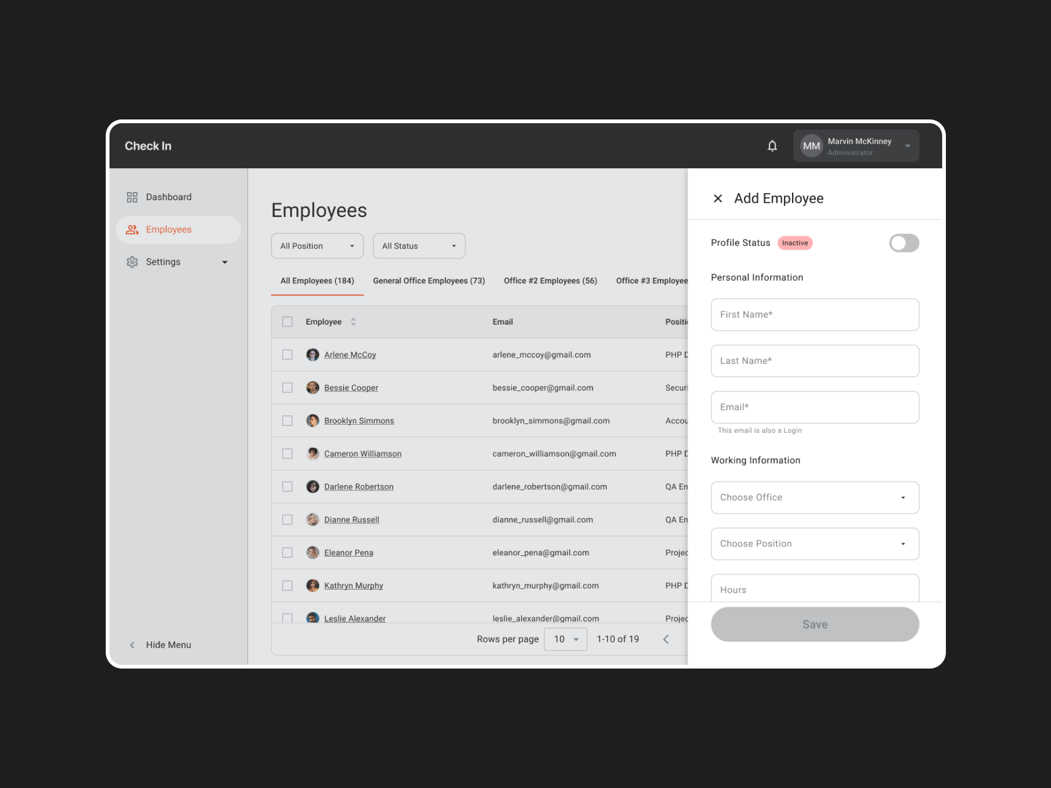Click email dianne_russell@gmail.com
This screenshot has width=1051, height=788.
[542, 520]
